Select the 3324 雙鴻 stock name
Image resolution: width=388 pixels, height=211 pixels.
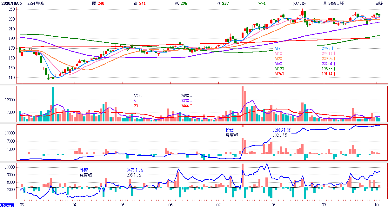click(35, 3)
